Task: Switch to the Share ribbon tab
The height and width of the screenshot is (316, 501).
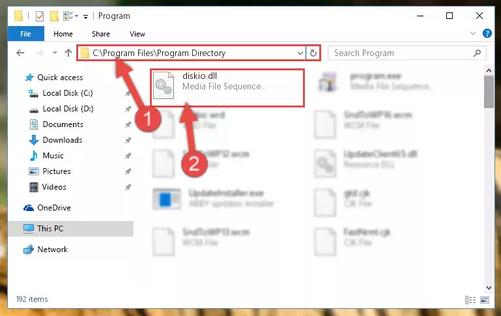Action: click(x=100, y=34)
